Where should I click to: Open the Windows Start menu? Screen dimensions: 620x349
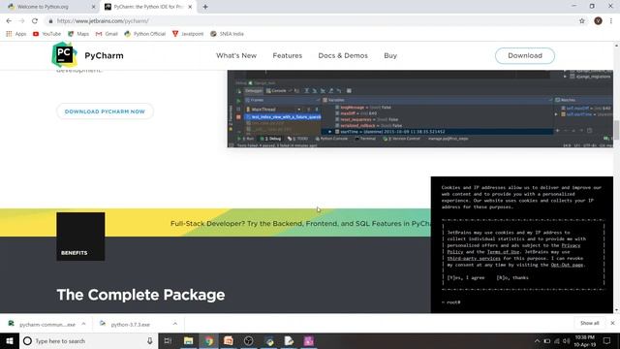click(x=10, y=340)
